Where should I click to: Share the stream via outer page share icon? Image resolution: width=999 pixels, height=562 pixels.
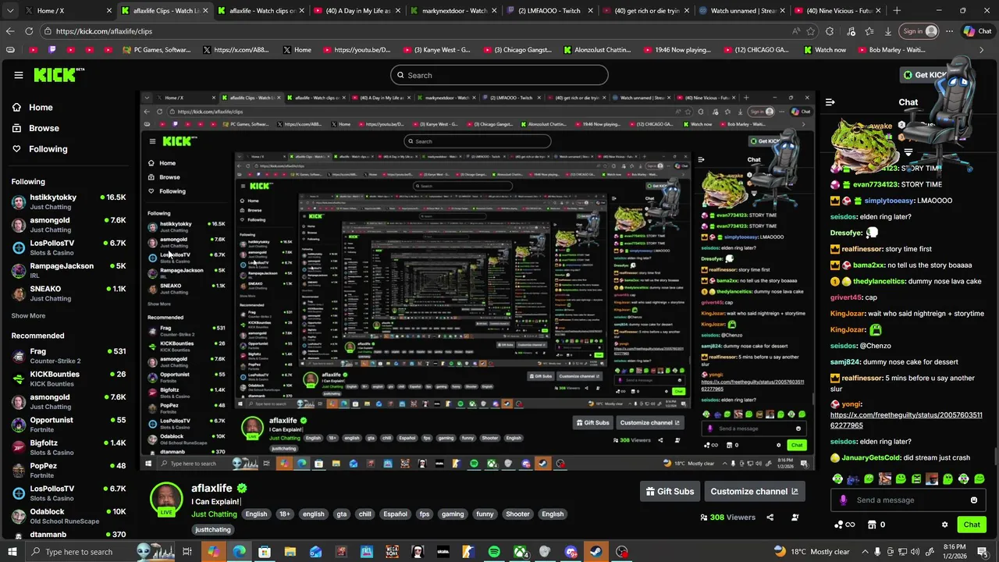pyautogui.click(x=770, y=517)
